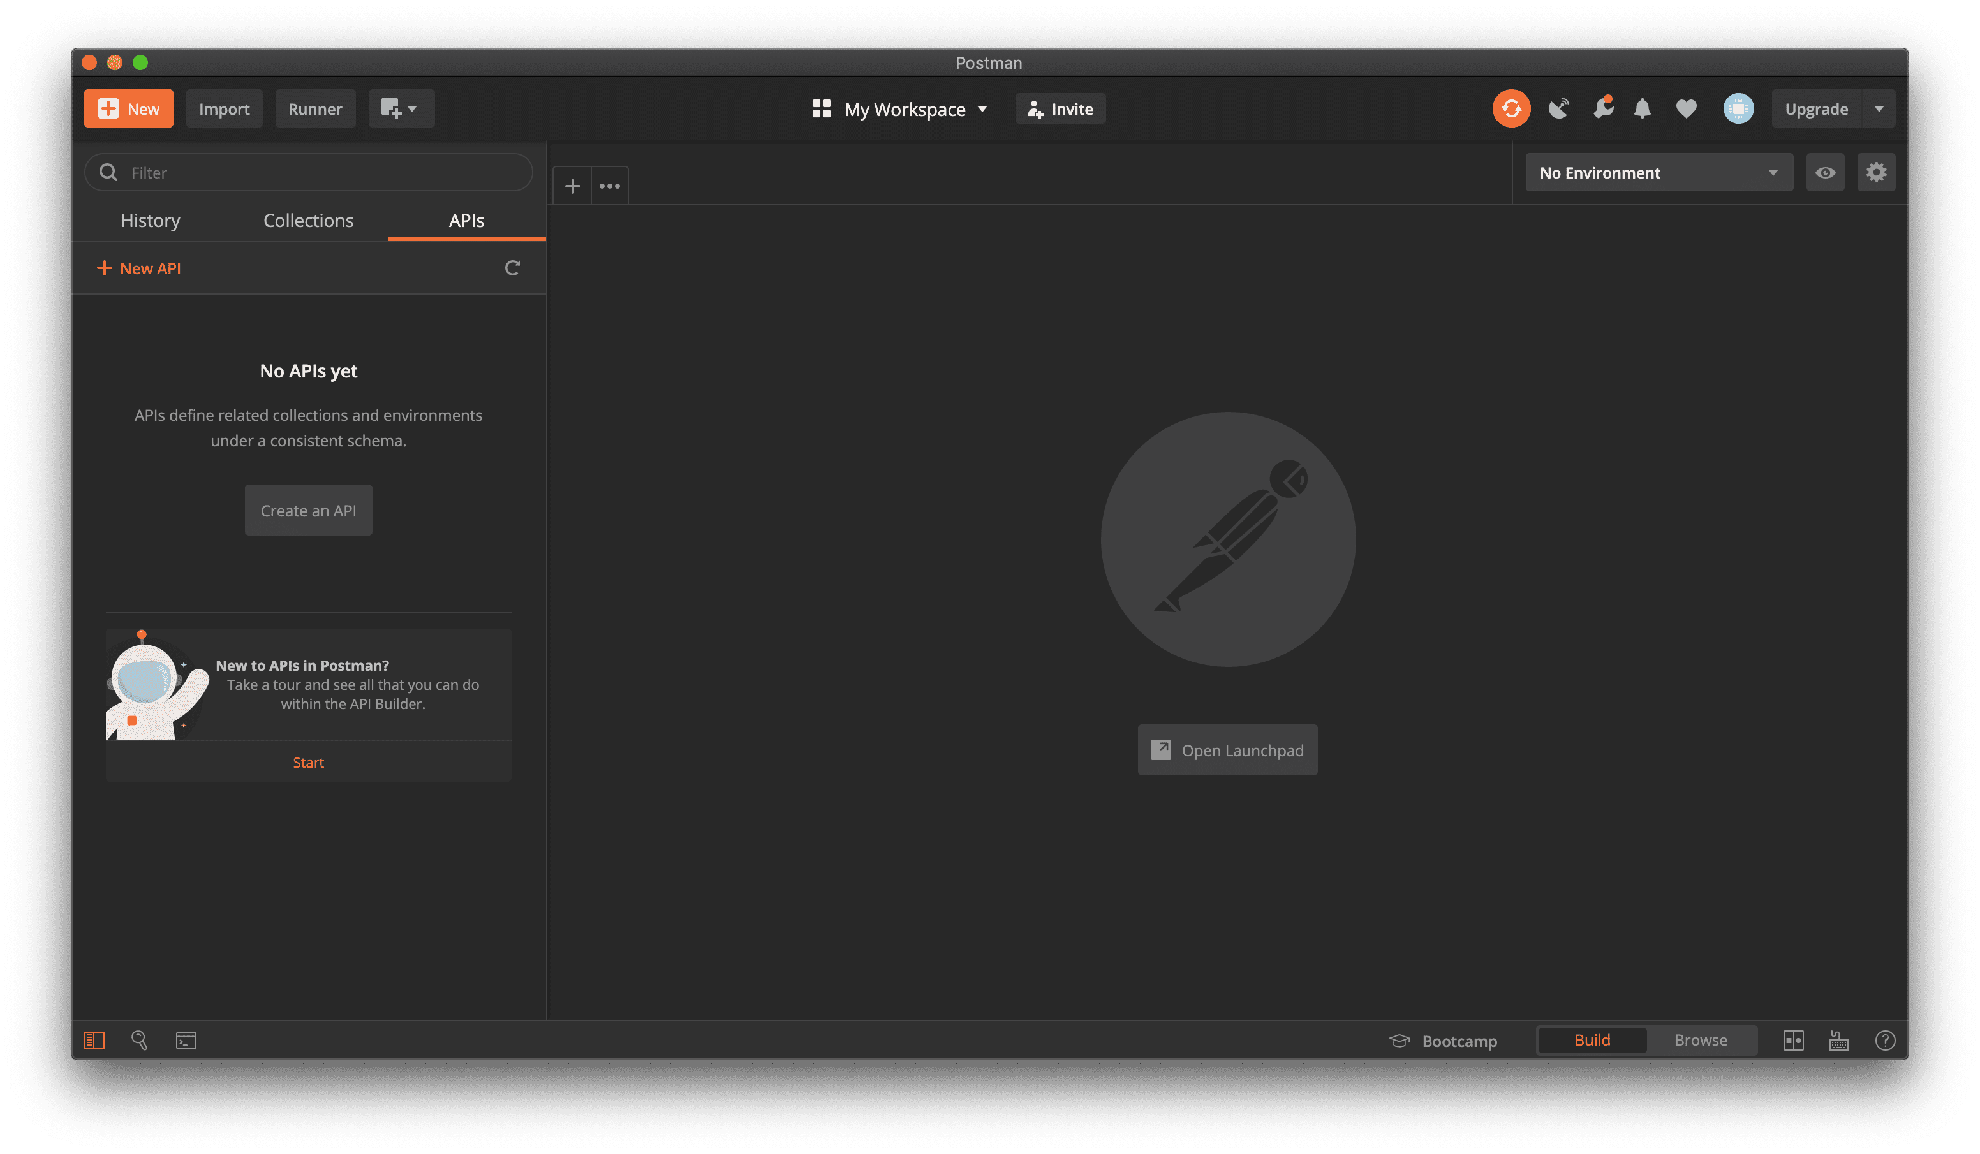
Task: Open the help question mark icon
Action: 1885,1040
